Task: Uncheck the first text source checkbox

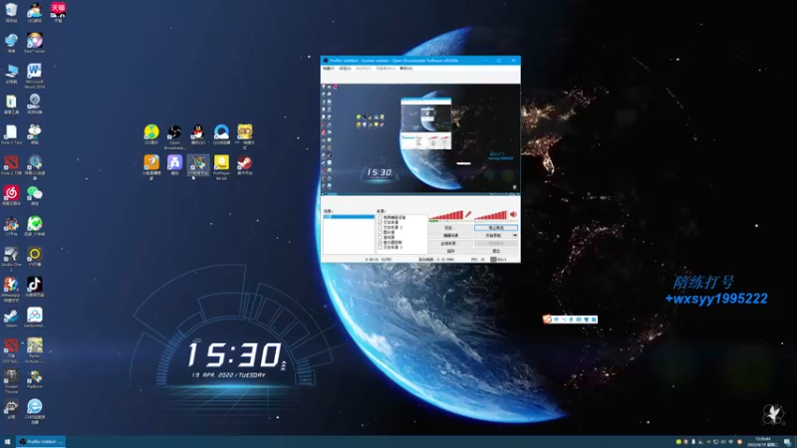Action: [380, 222]
